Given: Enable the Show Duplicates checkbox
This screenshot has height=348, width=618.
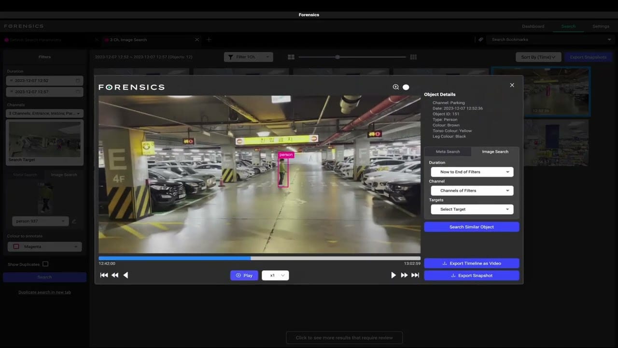Looking at the screenshot, I should [x=46, y=264].
